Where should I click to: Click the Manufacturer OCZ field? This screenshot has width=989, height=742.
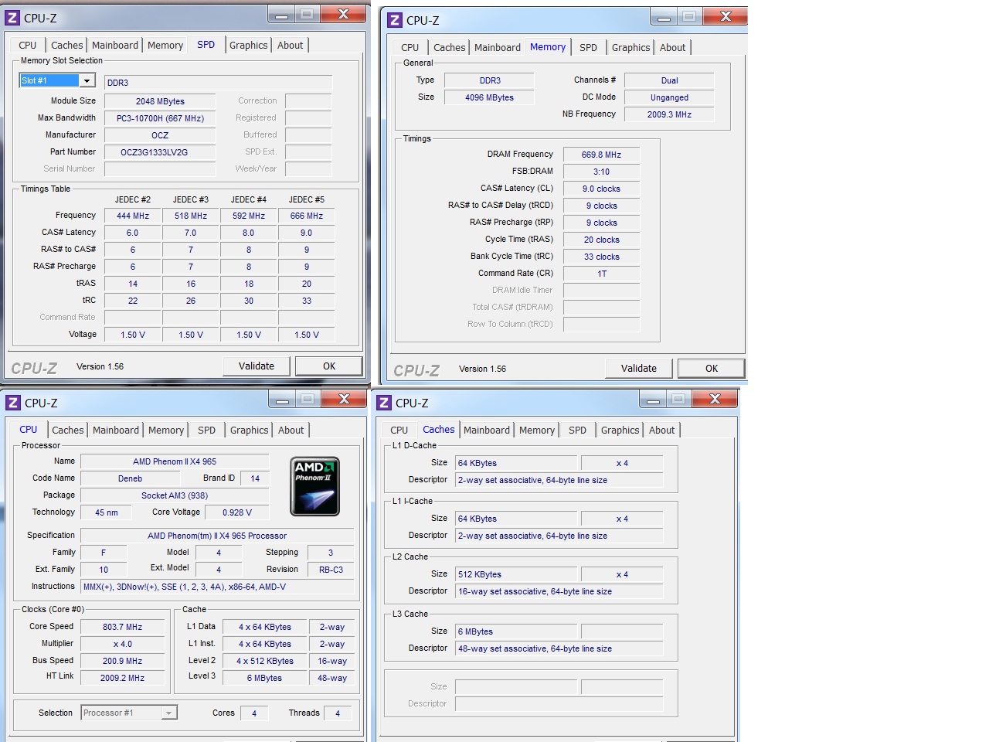click(161, 135)
